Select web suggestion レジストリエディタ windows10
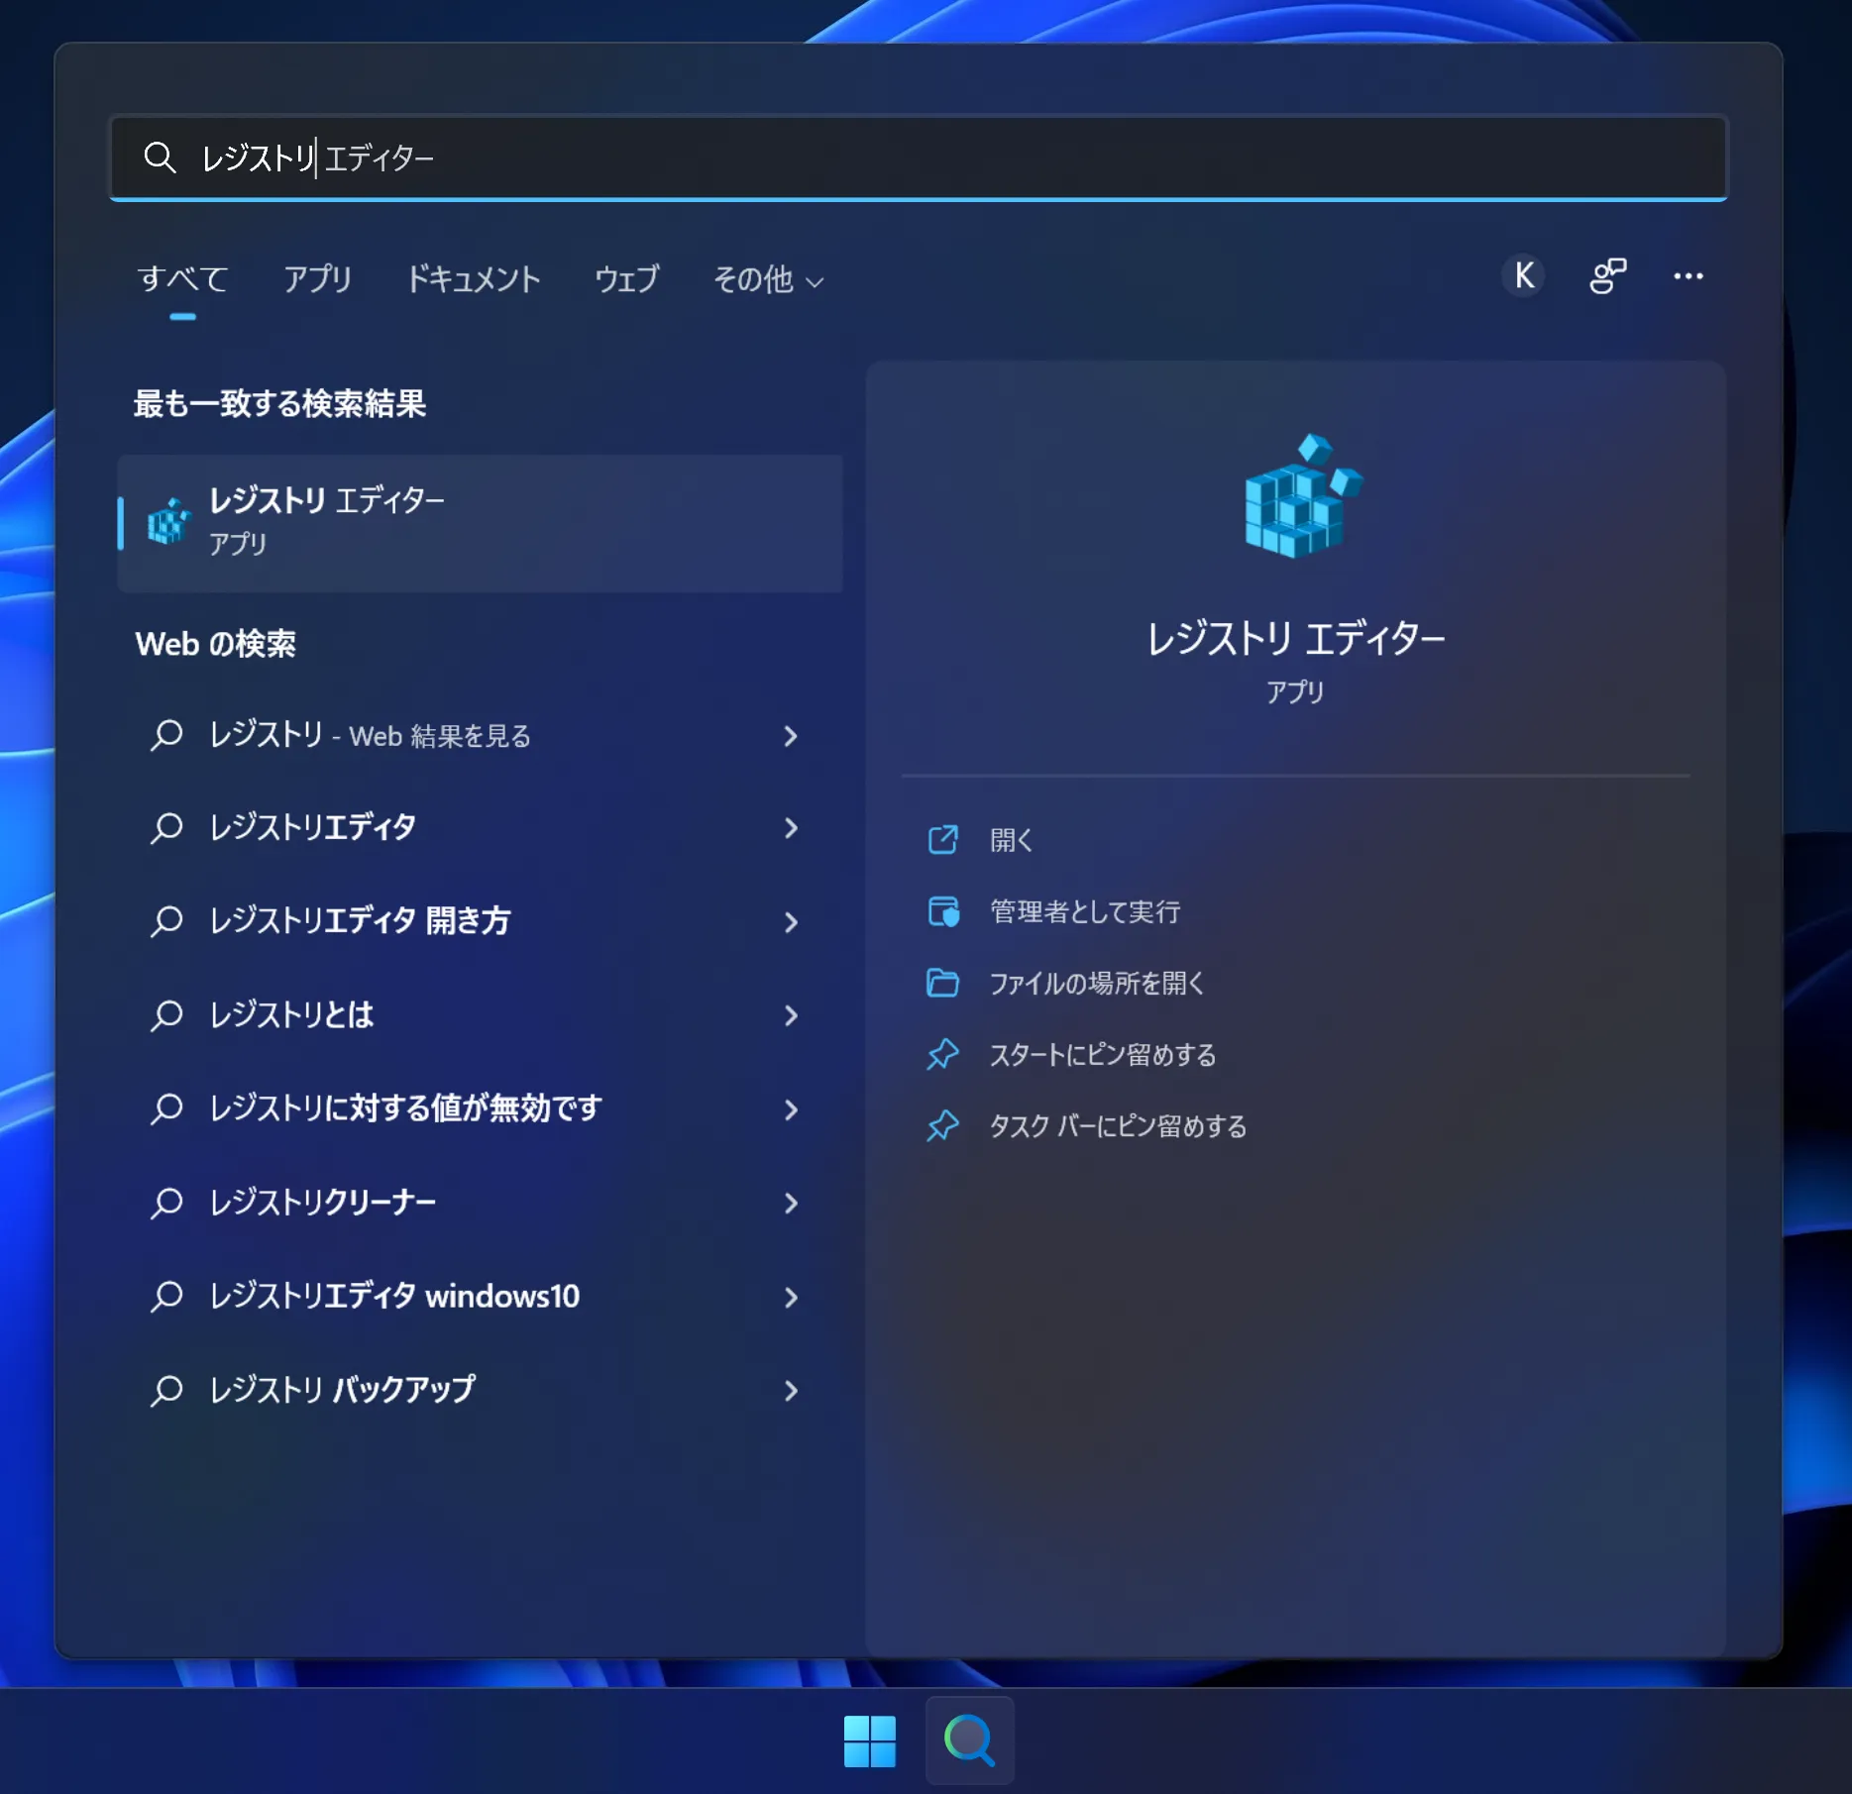 coord(393,1296)
